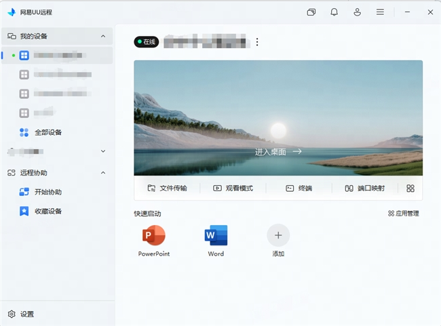Open the settings gear at bottom
This screenshot has width=441, height=326.
coord(12,314)
